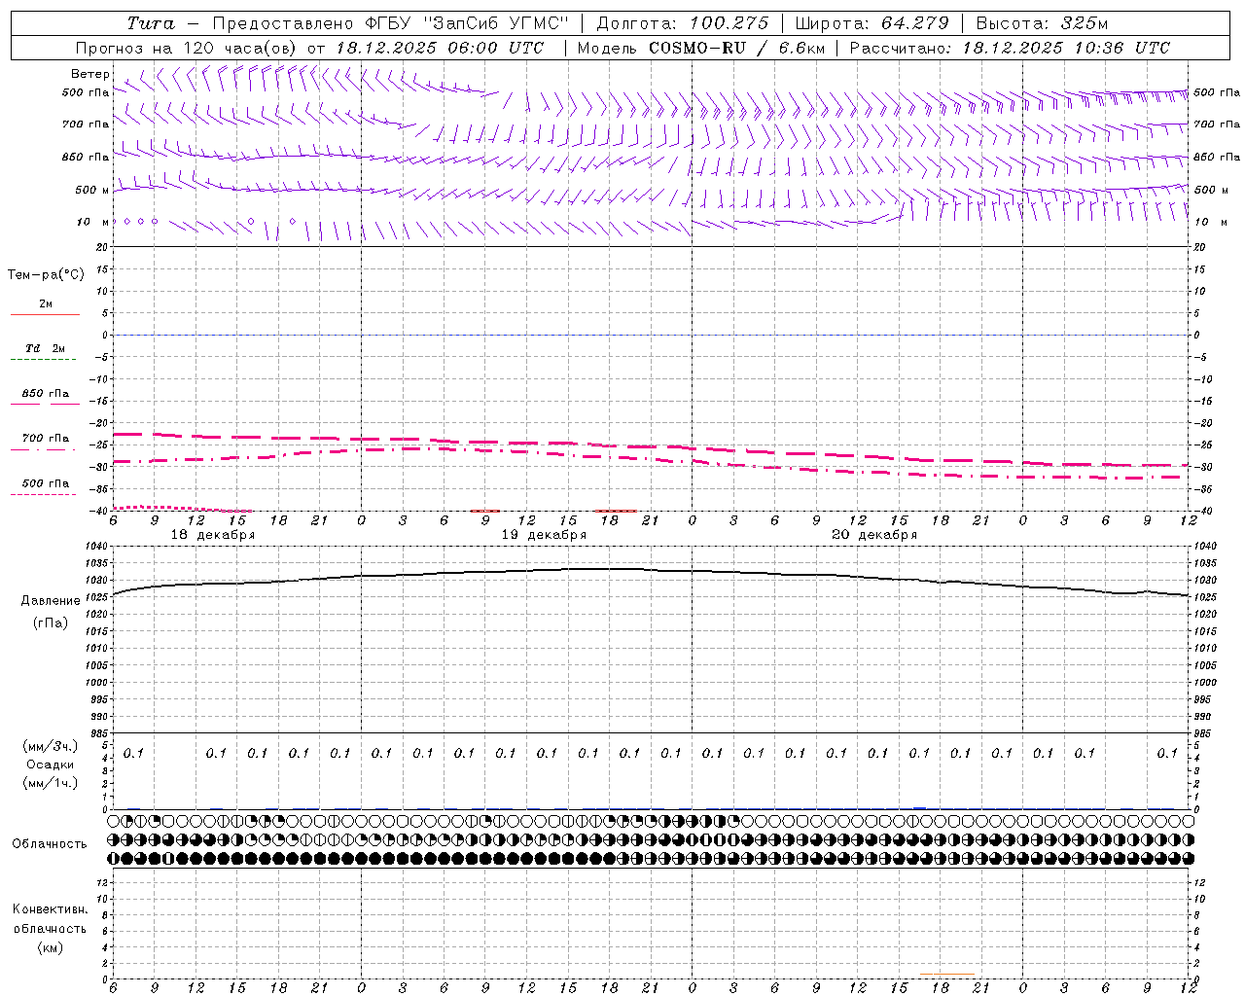The image size is (1245, 996).
Task: Select the text Предоставлено ФГБУ "ЗапСиб УГМС"
Action: (390, 23)
